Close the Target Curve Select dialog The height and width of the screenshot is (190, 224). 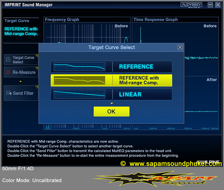tap(180, 47)
